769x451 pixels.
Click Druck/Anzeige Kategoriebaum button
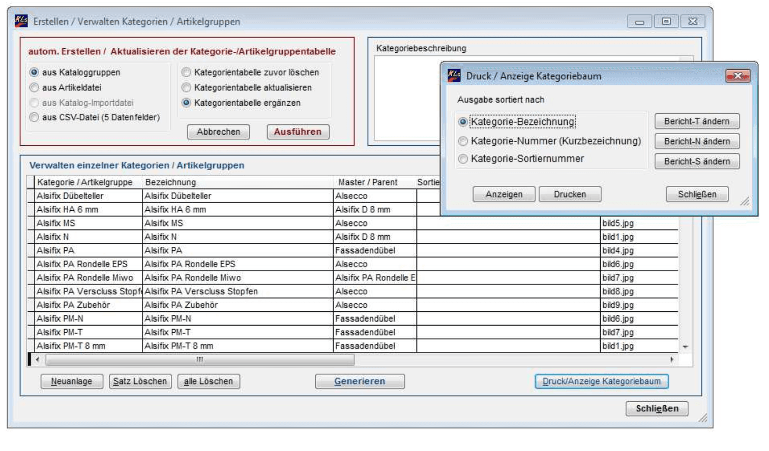tap(602, 381)
